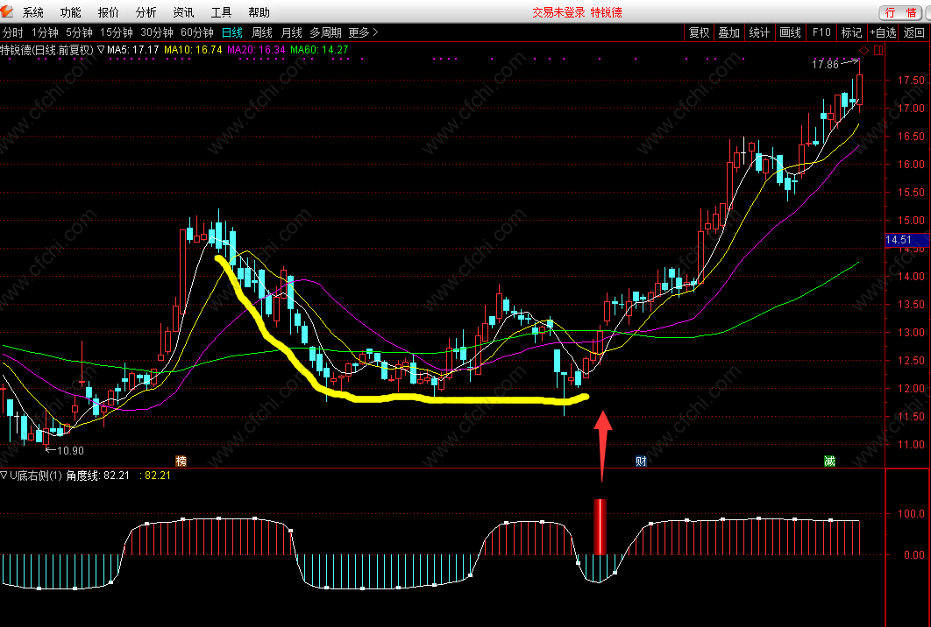Open the 多周期 multi-period view

pos(325,32)
